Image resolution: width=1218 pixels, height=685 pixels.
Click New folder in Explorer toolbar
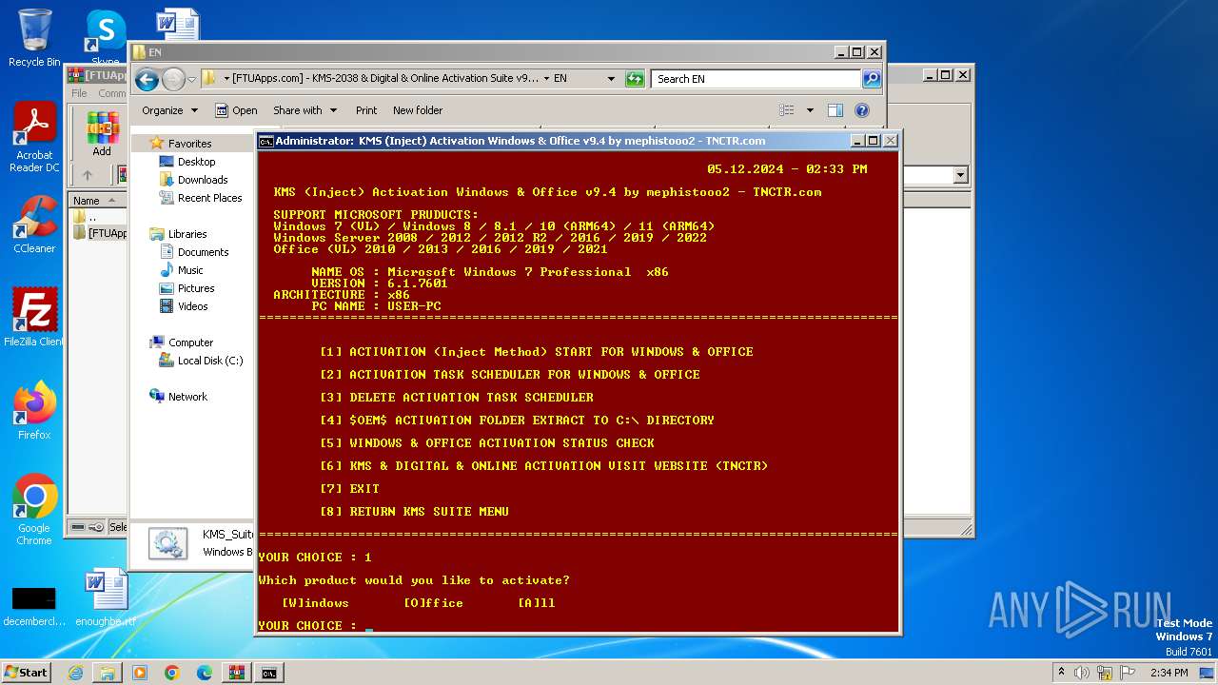(x=418, y=110)
